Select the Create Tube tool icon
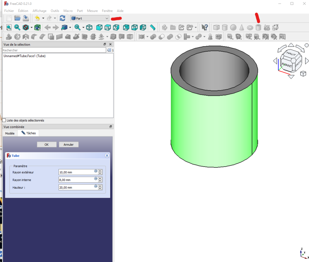The height and width of the screenshot is (262, 309). point(258,28)
